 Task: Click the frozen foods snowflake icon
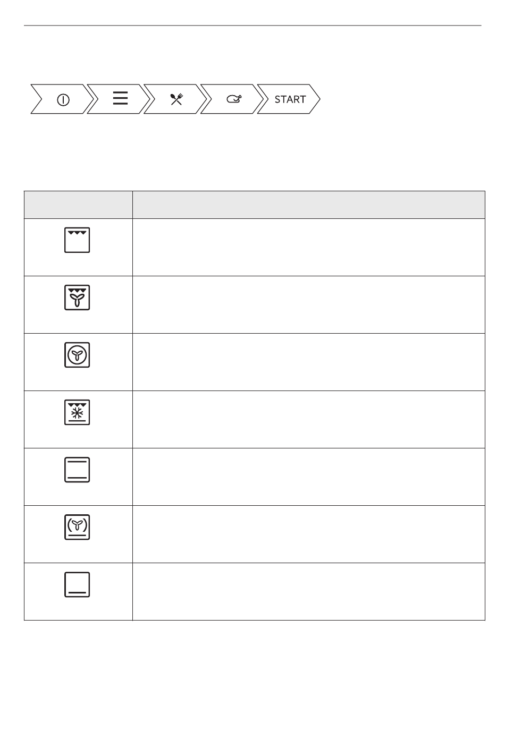(x=77, y=412)
